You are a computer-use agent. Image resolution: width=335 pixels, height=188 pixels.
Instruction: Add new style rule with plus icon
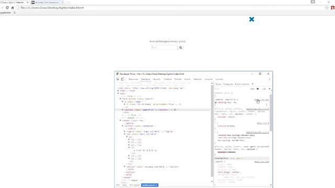[x=270, y=89]
